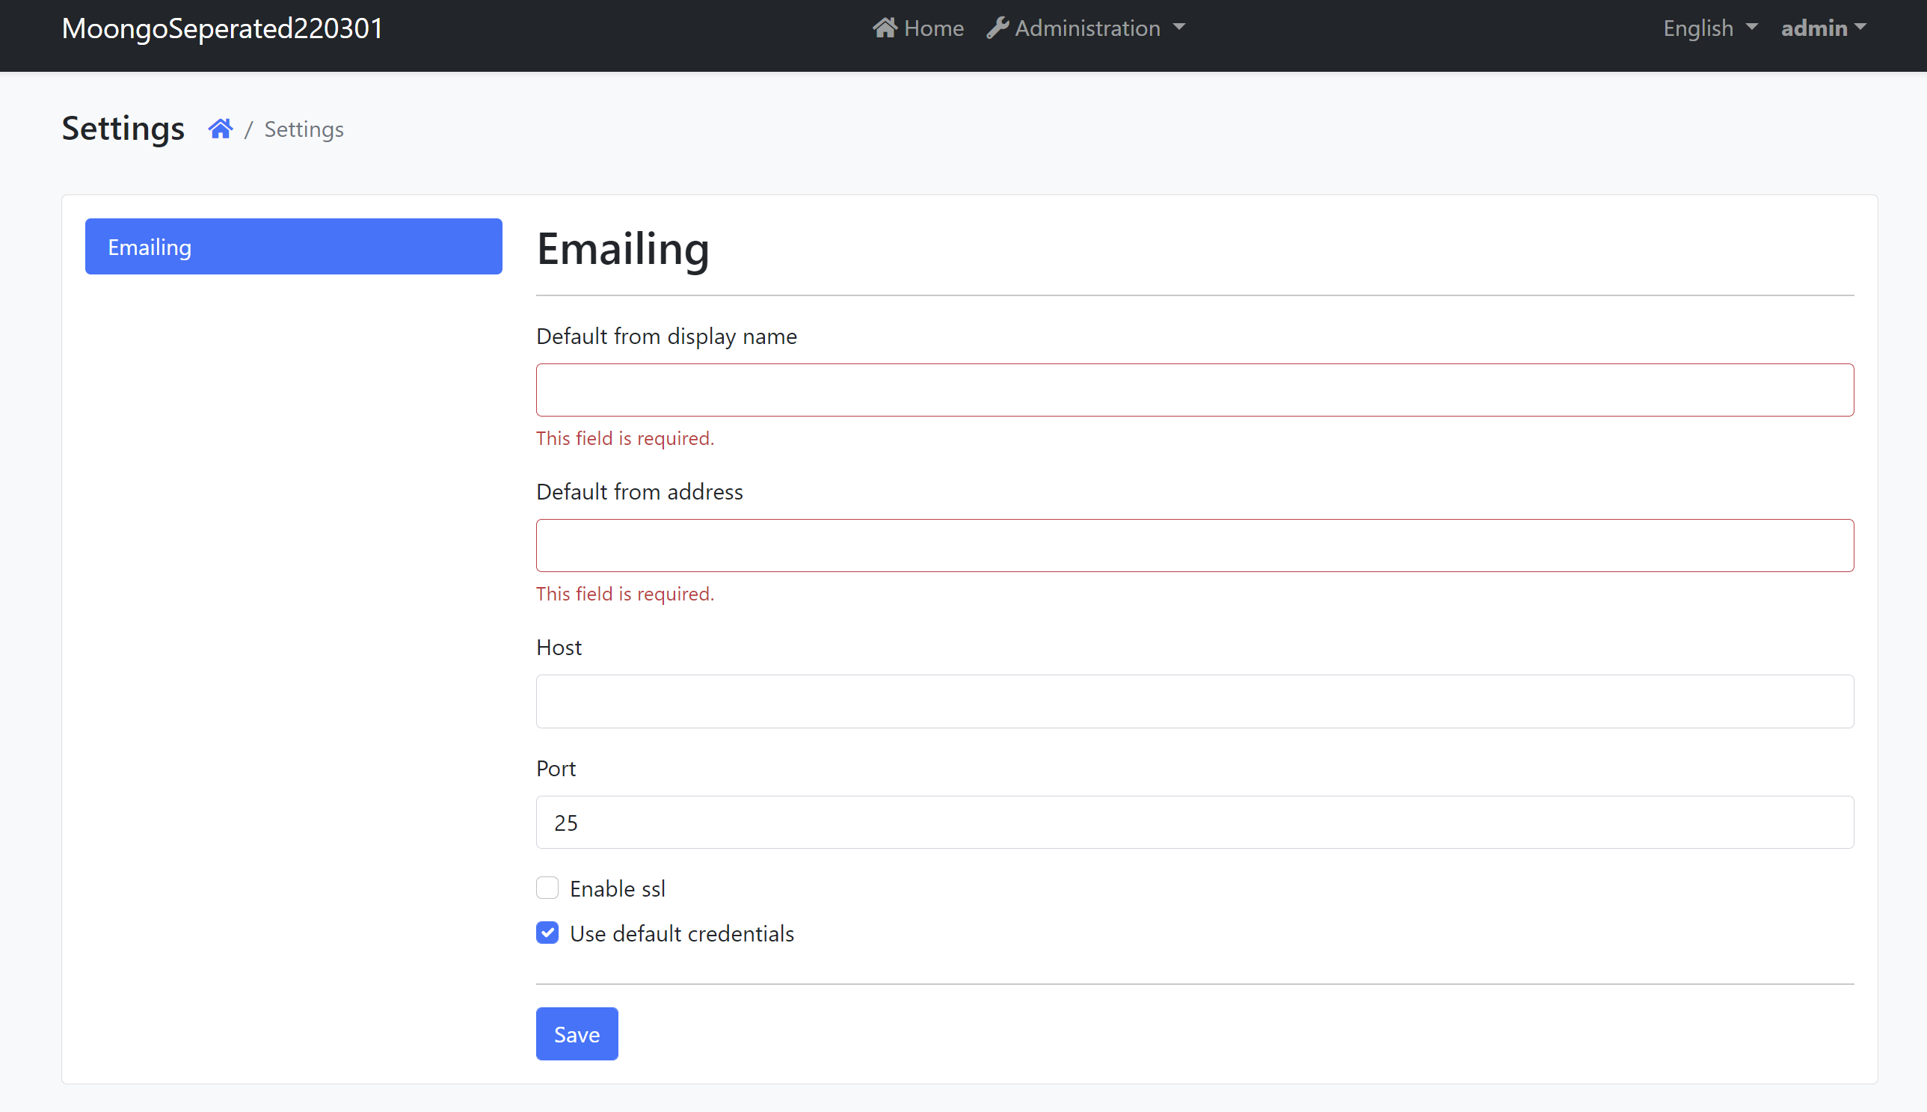Expand the English language selector

point(1709,28)
